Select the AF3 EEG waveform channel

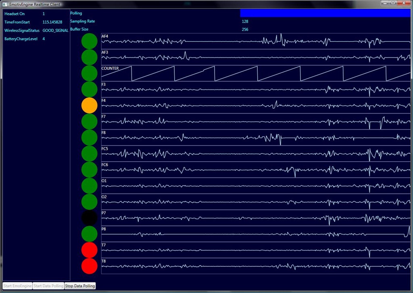click(256, 57)
